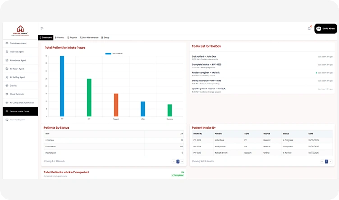This screenshot has height=200, width=339.
Task: Switch to the Reports tab
Action: [72, 37]
